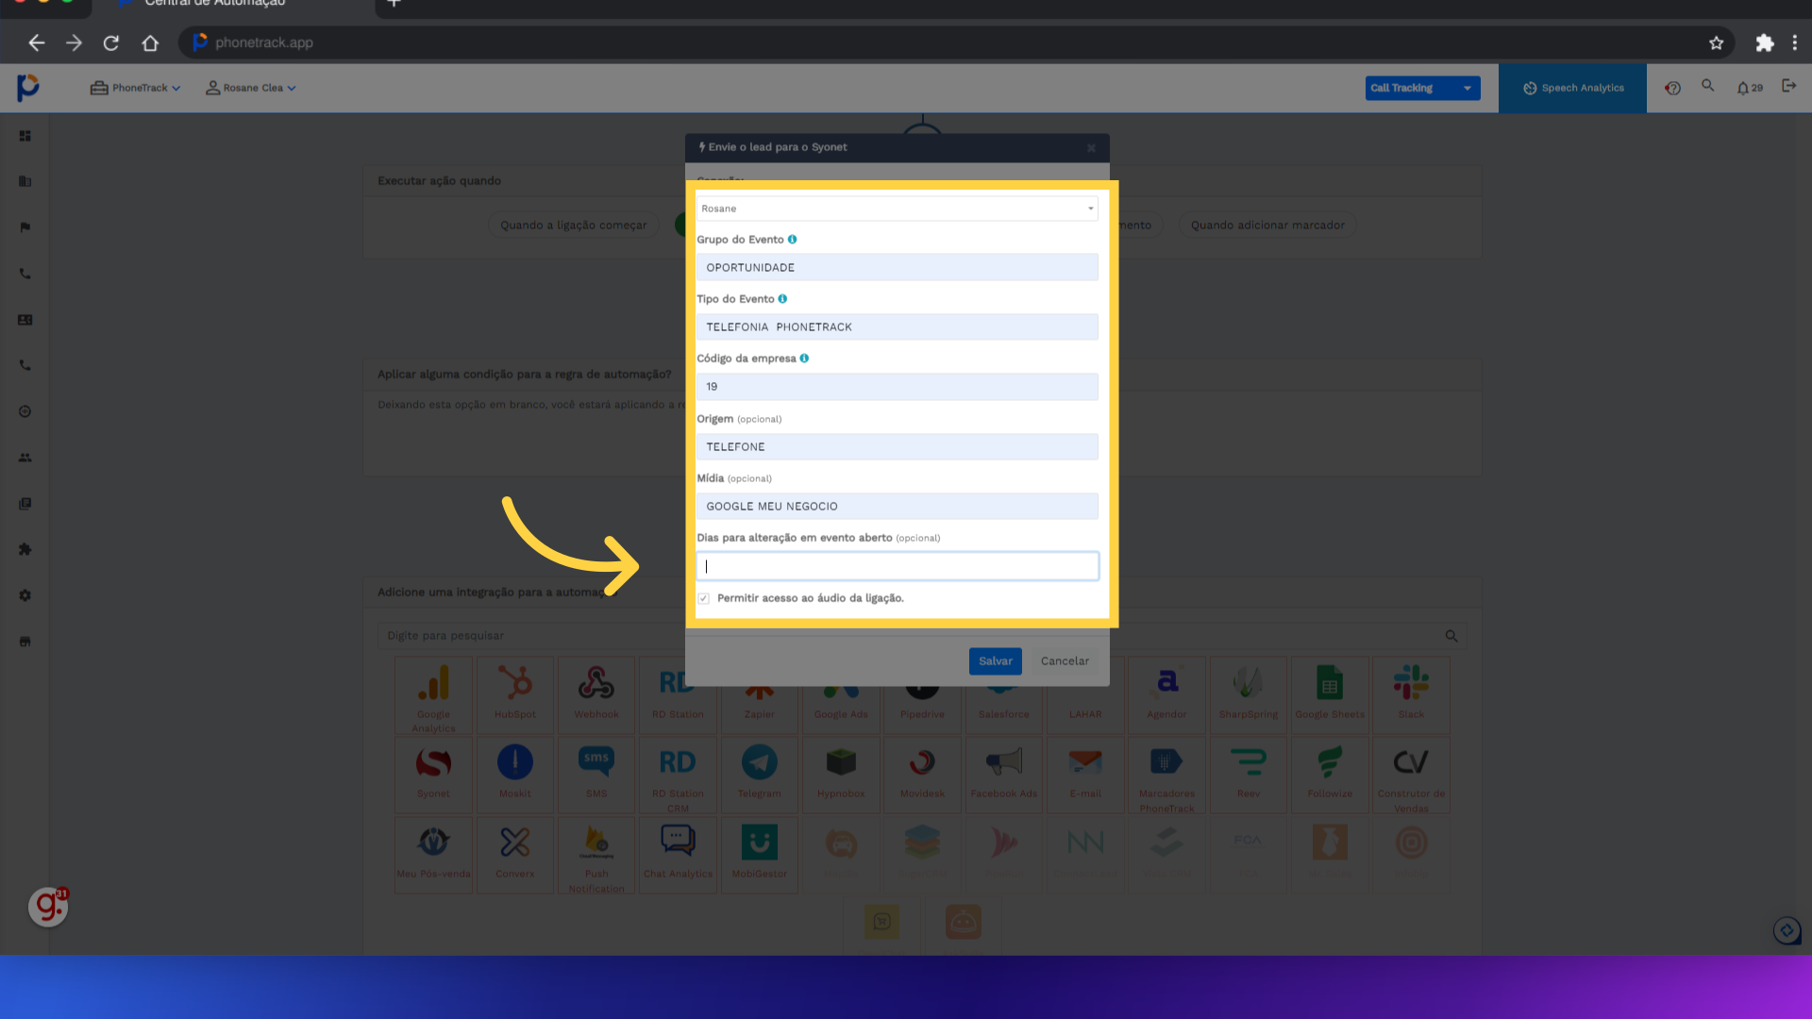1812x1019 pixels.
Task: Select the Facebook Ads integration
Action: (1004, 776)
